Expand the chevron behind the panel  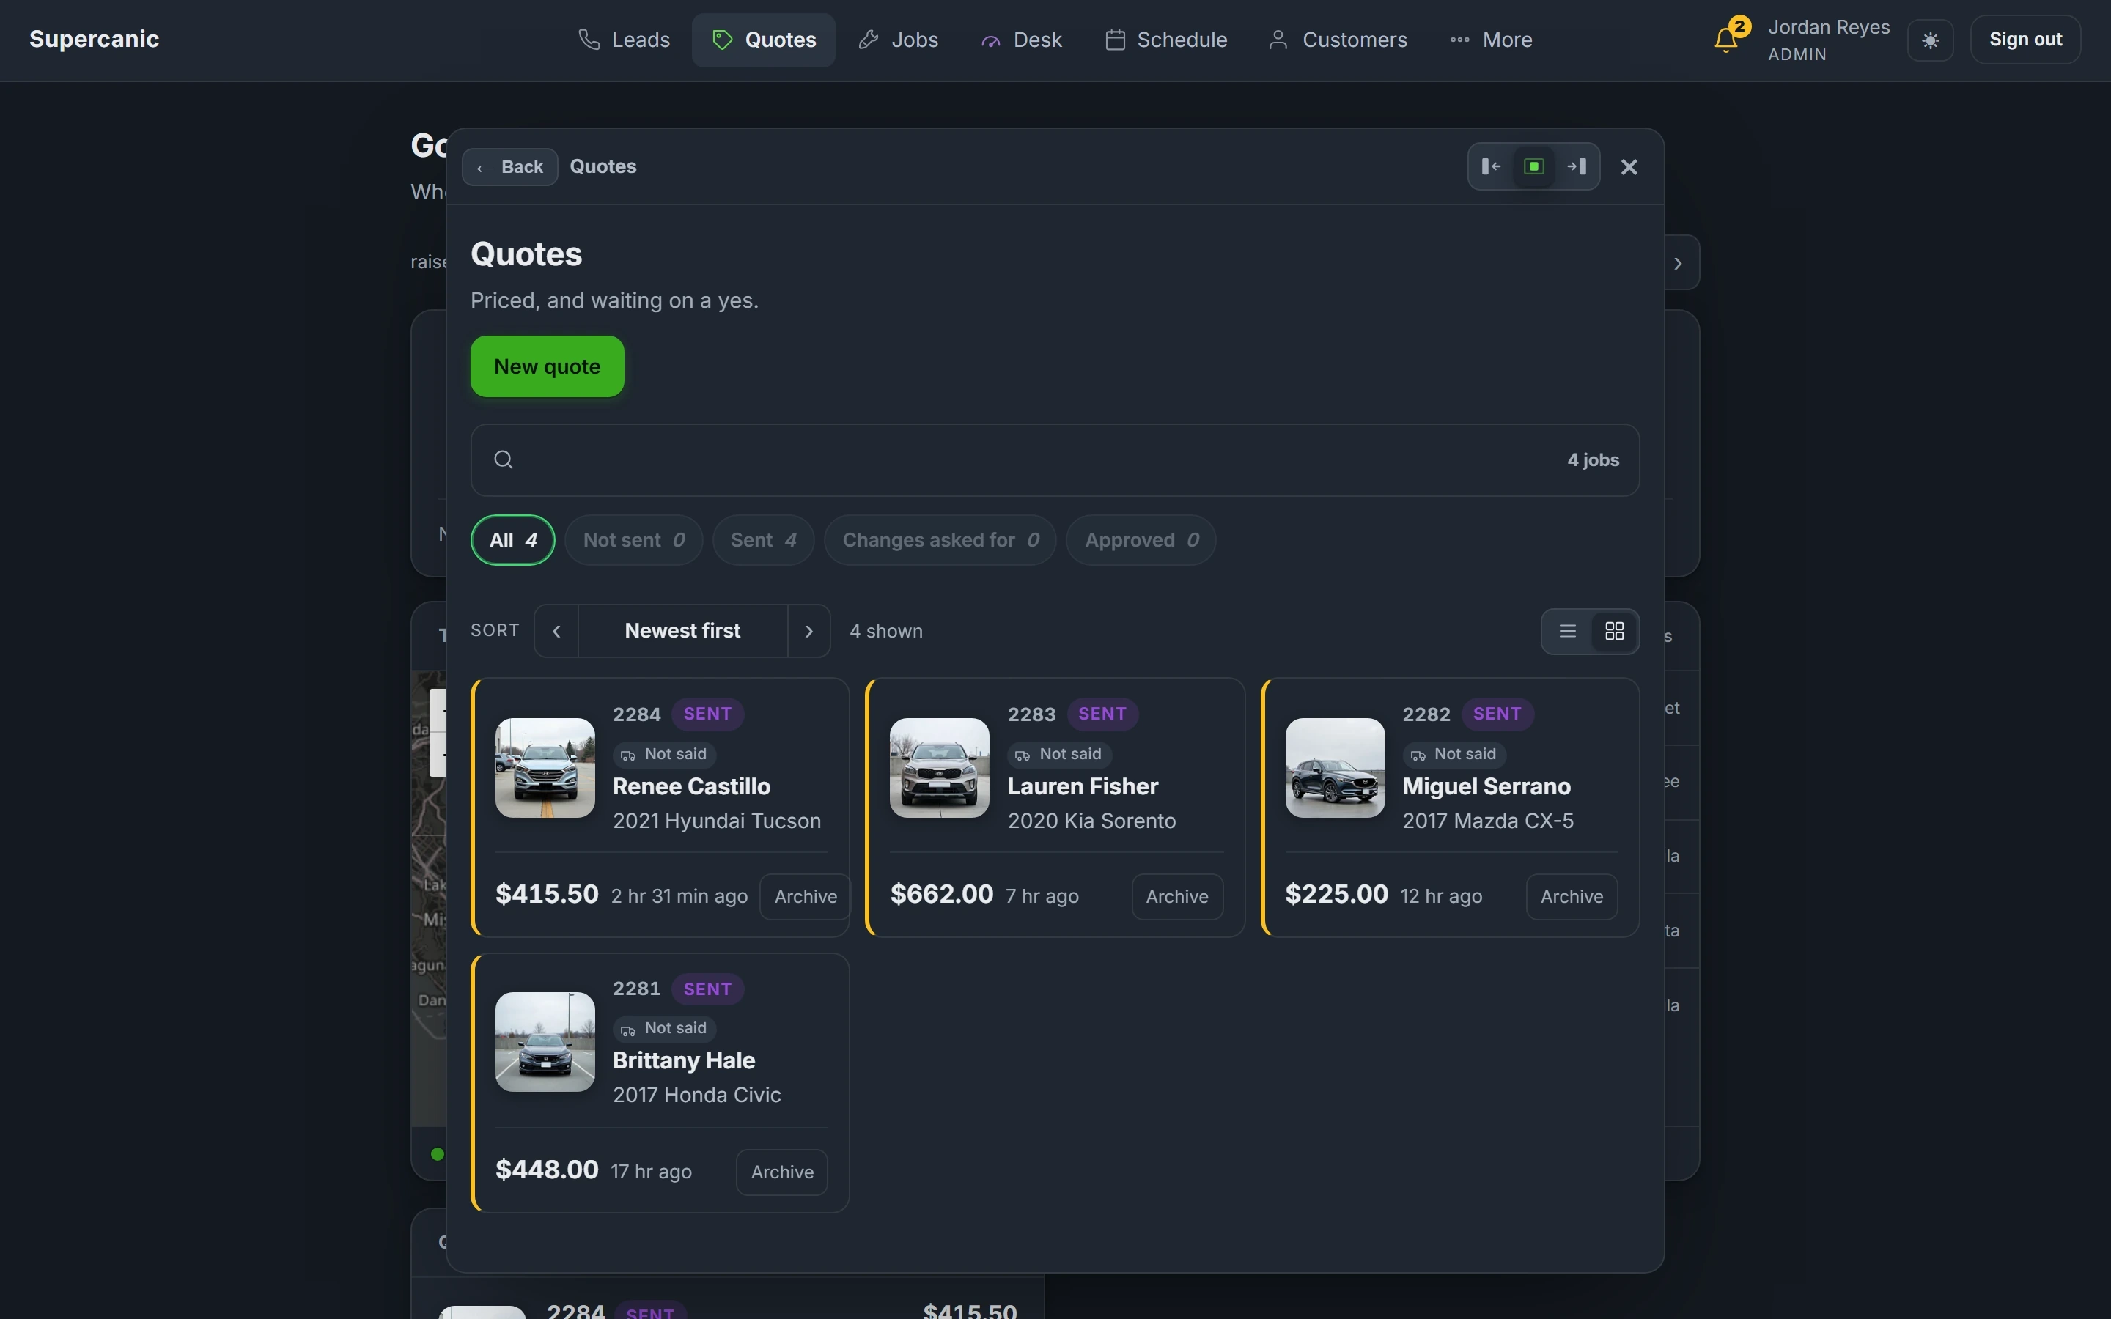tap(1679, 264)
